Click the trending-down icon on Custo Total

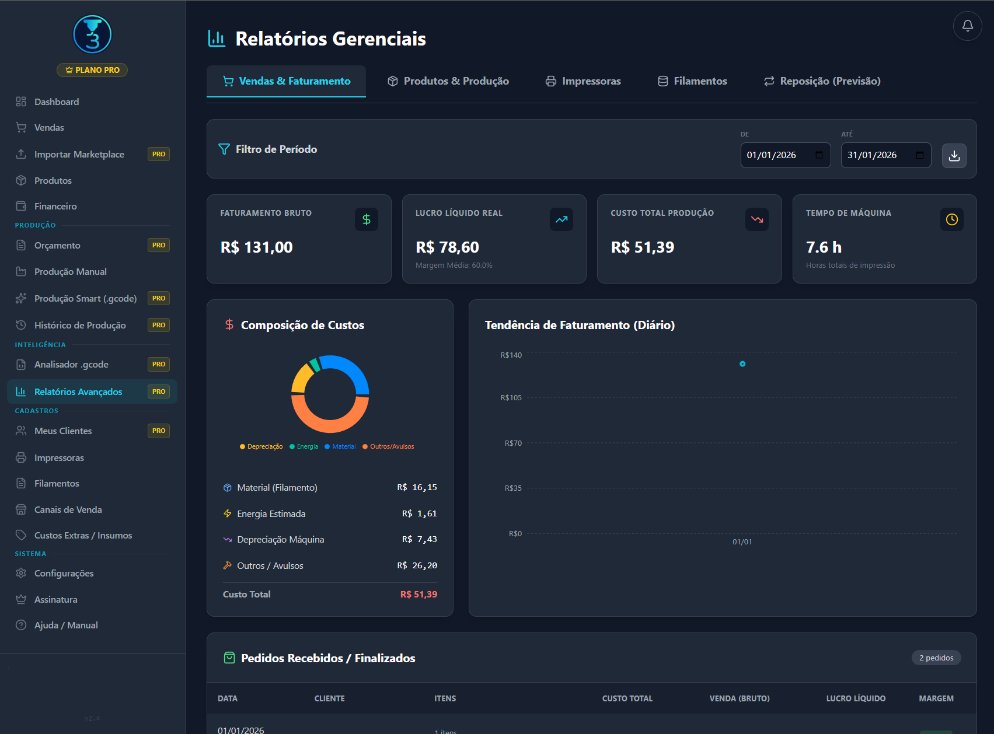click(756, 219)
